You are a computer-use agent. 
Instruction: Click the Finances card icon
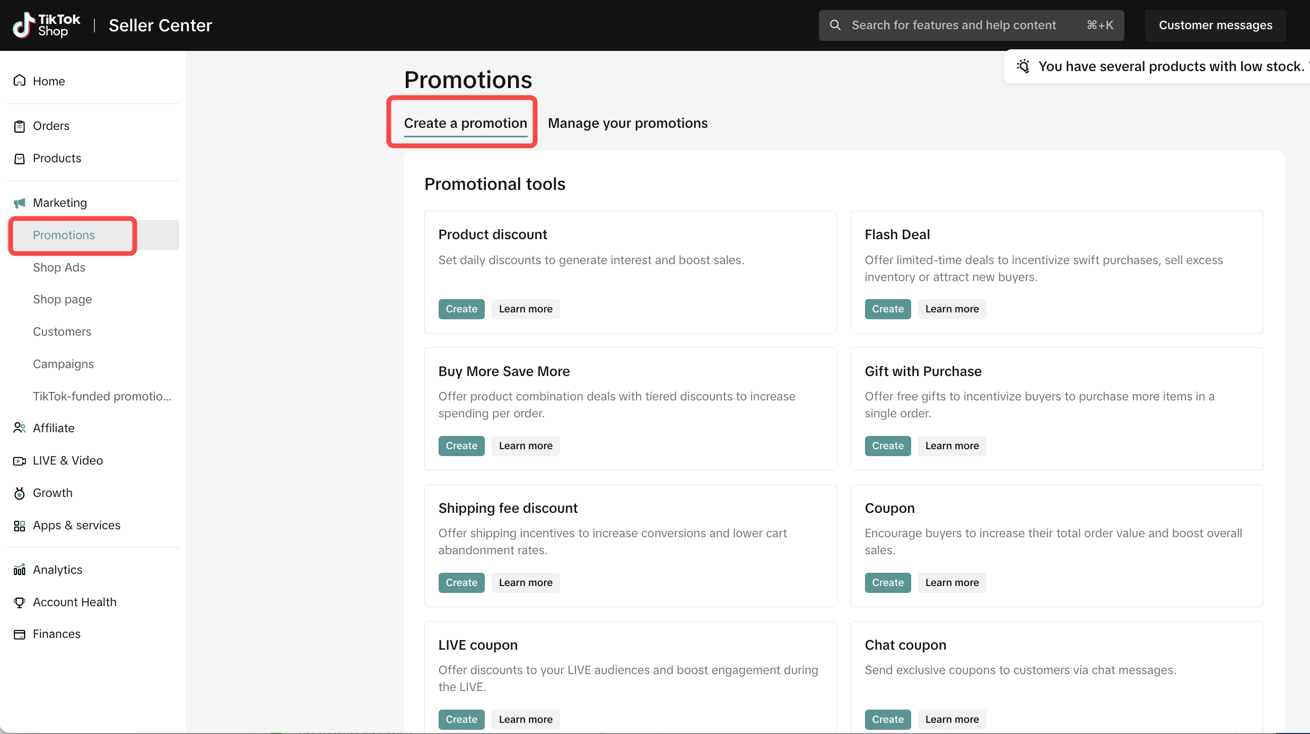[x=20, y=634]
